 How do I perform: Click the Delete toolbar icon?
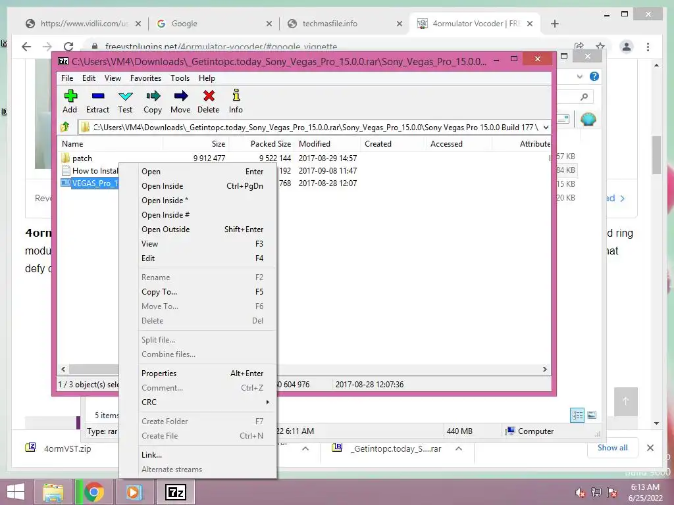pyautogui.click(x=209, y=96)
